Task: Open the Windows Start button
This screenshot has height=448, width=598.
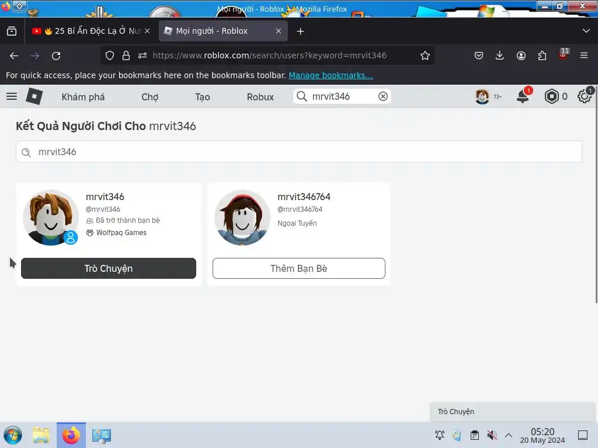Action: tap(13, 435)
